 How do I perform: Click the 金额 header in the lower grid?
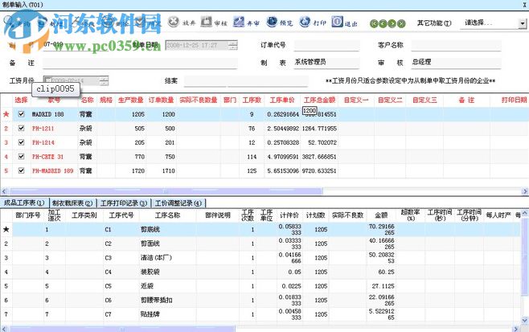tap(381, 215)
